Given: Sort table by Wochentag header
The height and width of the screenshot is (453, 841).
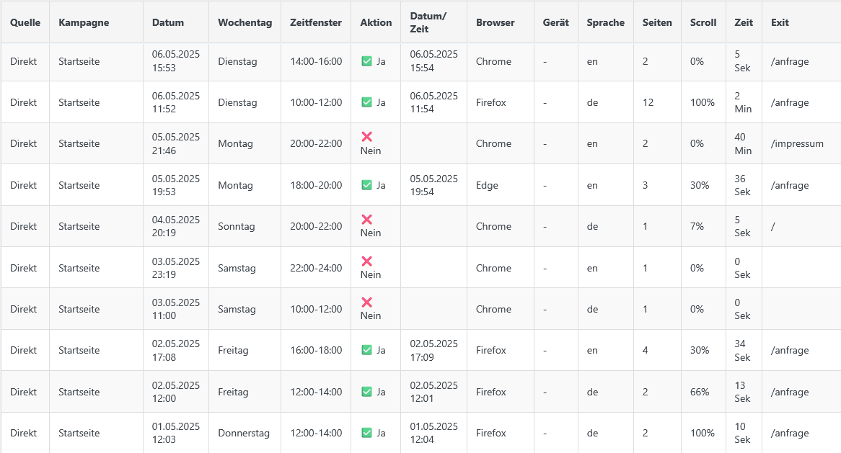Looking at the screenshot, I should pos(245,22).
